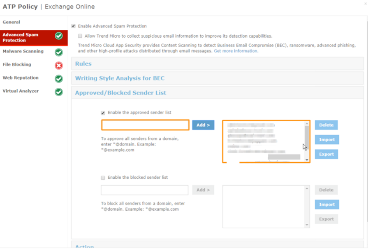368x250 pixels.
Task: Click scroll-up arrow of blocked sender list
Action: 307,189
